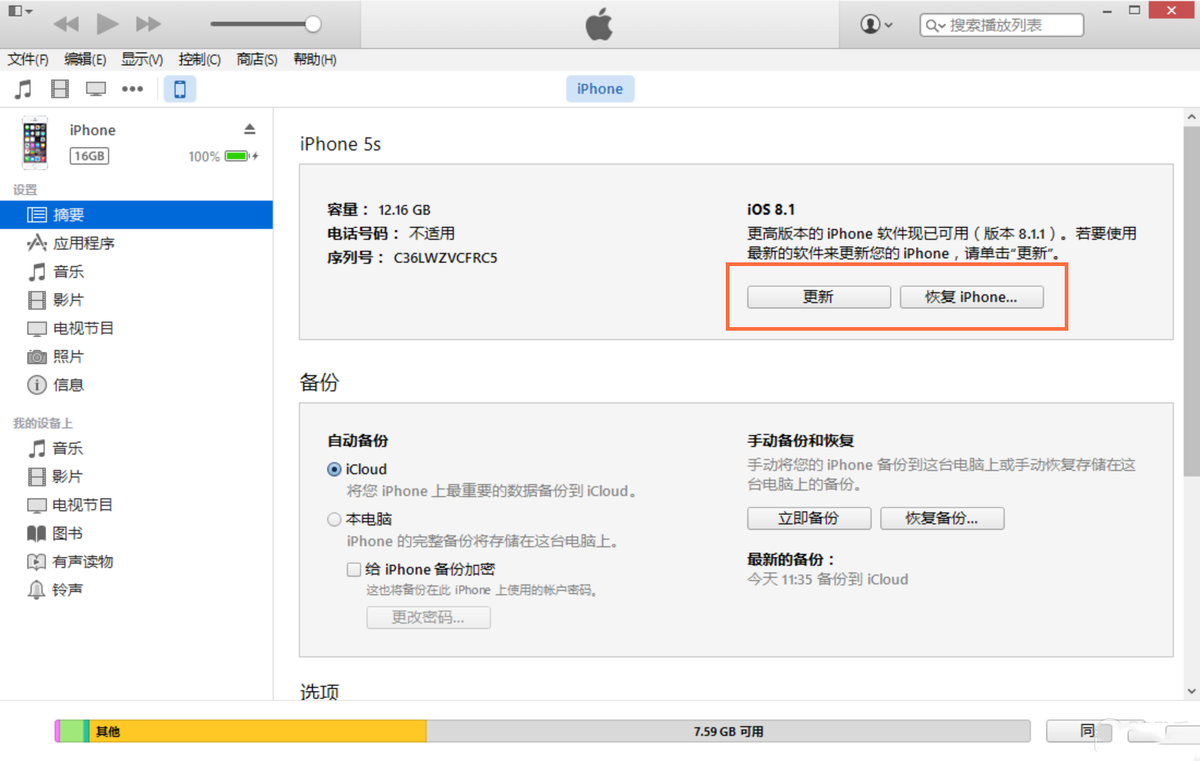Click the 更改密码... button
The image size is (1200, 761).
click(428, 617)
